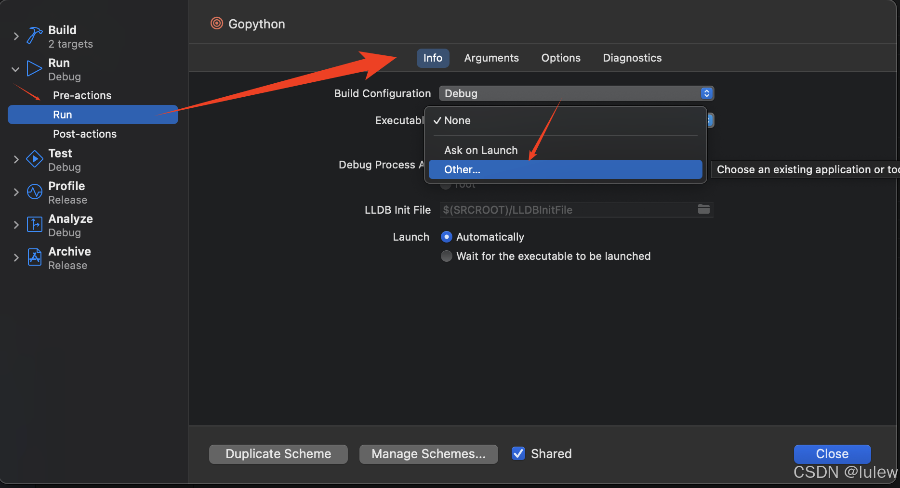Select Run under Pre-actions
The width and height of the screenshot is (900, 488).
click(63, 115)
